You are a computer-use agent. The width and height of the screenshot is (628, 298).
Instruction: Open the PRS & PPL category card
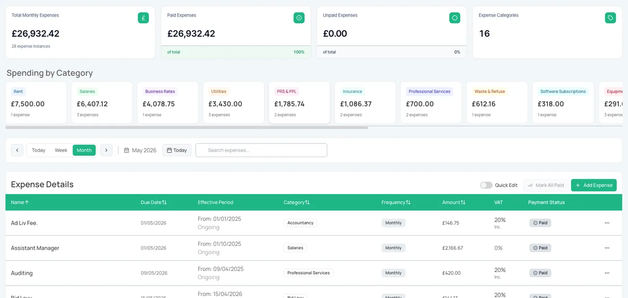[300, 103]
